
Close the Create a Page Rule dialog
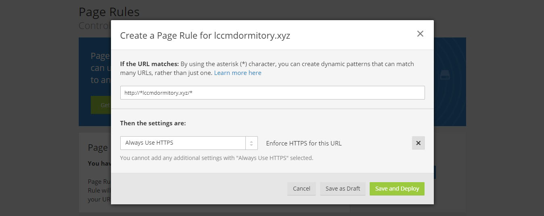(420, 34)
